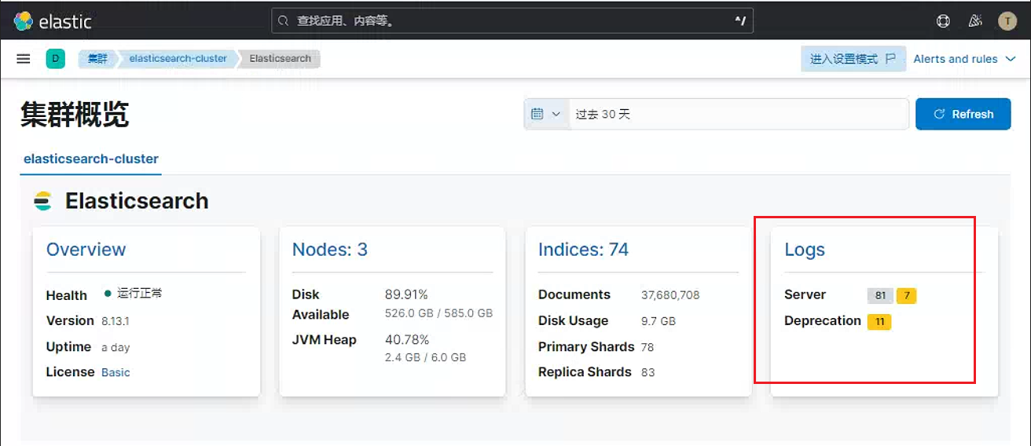Click the replica shards value 83
The image size is (1031, 446).
(x=648, y=372)
